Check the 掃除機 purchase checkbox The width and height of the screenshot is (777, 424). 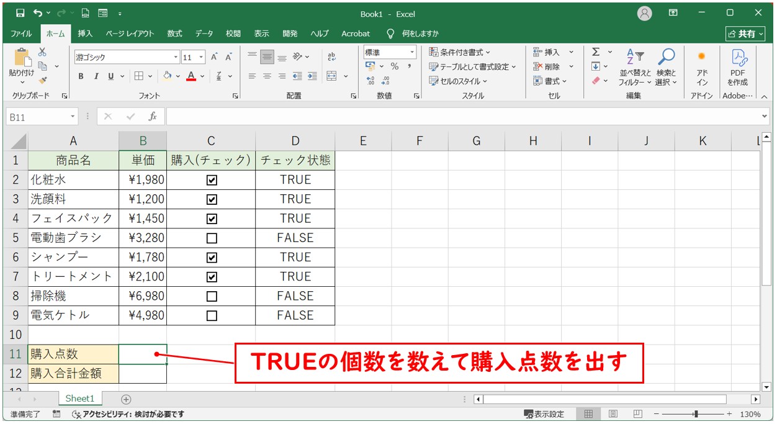[x=212, y=296]
